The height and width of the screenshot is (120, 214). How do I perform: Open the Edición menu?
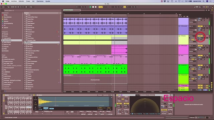point(21,1)
